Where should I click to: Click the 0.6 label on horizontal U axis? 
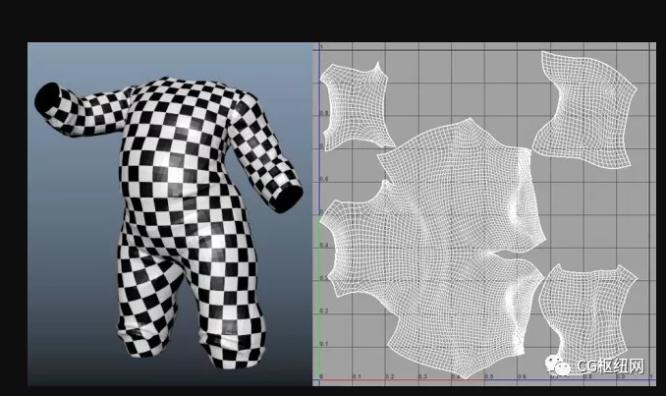[x=521, y=377]
